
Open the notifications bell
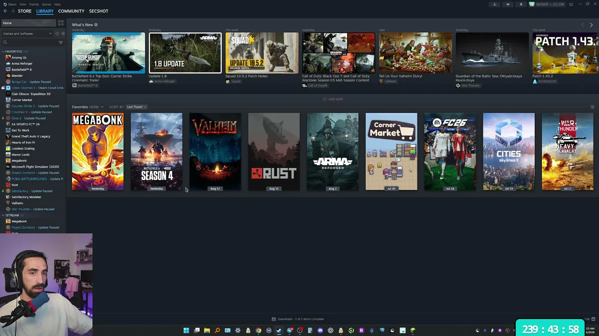click(x=521, y=4)
